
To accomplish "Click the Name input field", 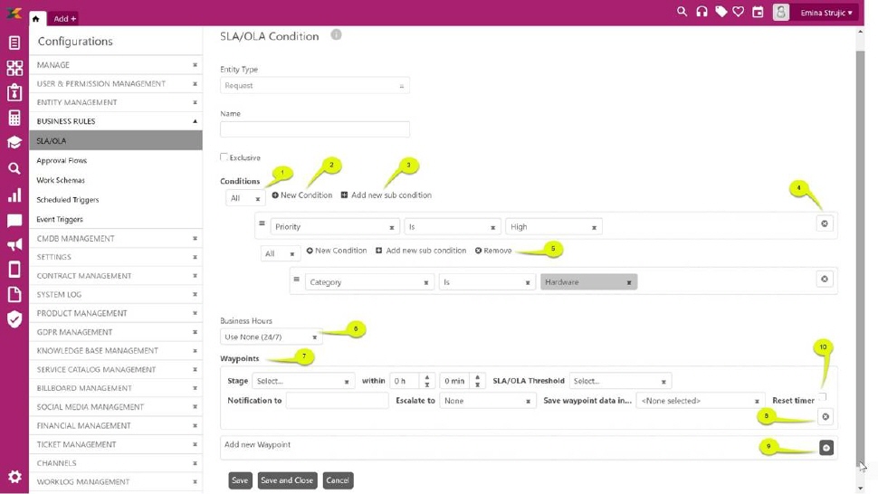I will click(314, 129).
